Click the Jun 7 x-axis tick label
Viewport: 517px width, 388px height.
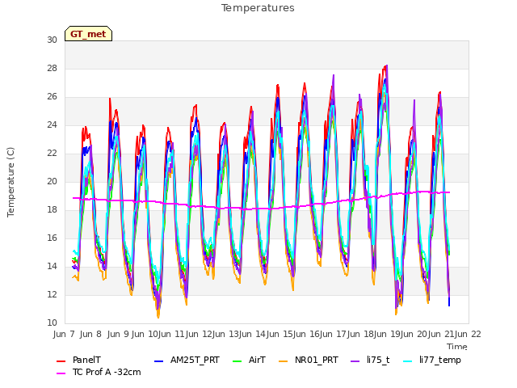point(64,335)
